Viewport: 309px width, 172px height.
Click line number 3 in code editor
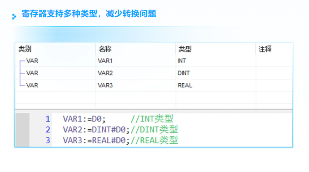(48, 141)
